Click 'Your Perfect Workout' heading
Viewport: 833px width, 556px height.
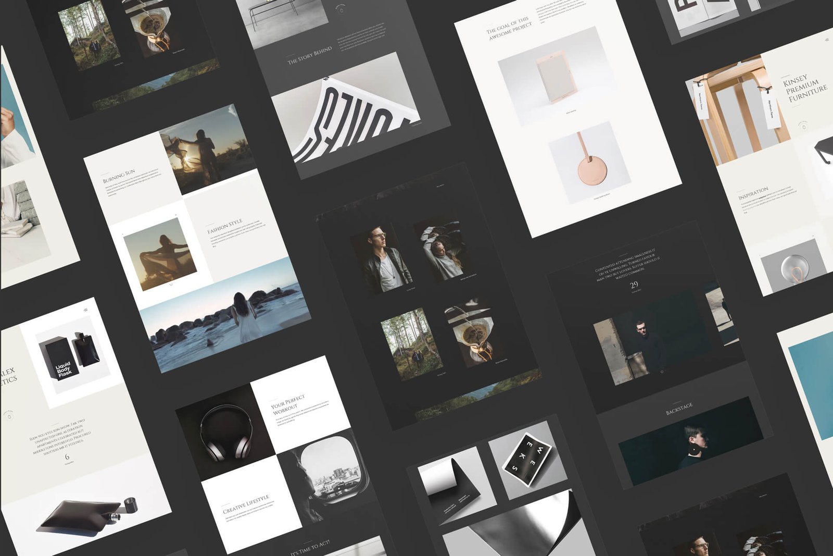pyautogui.click(x=287, y=404)
